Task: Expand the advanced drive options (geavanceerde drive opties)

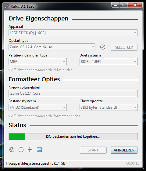Action: pos(40,70)
